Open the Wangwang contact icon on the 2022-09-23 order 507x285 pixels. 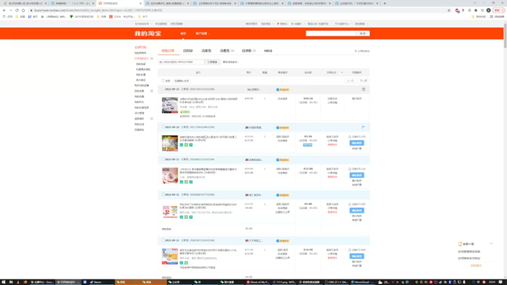[278, 89]
